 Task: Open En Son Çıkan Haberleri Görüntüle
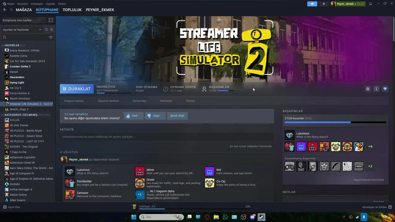coord(251,146)
